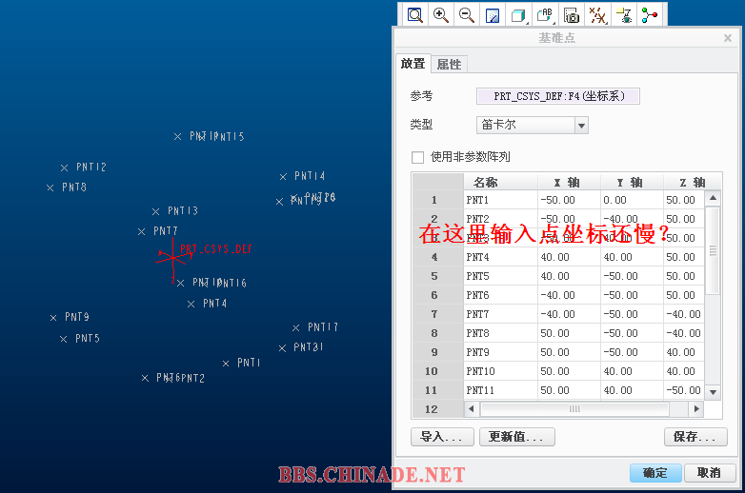The width and height of the screenshot is (745, 493).
Task: Click the Zoom Out magnifier icon
Action: pos(467,15)
